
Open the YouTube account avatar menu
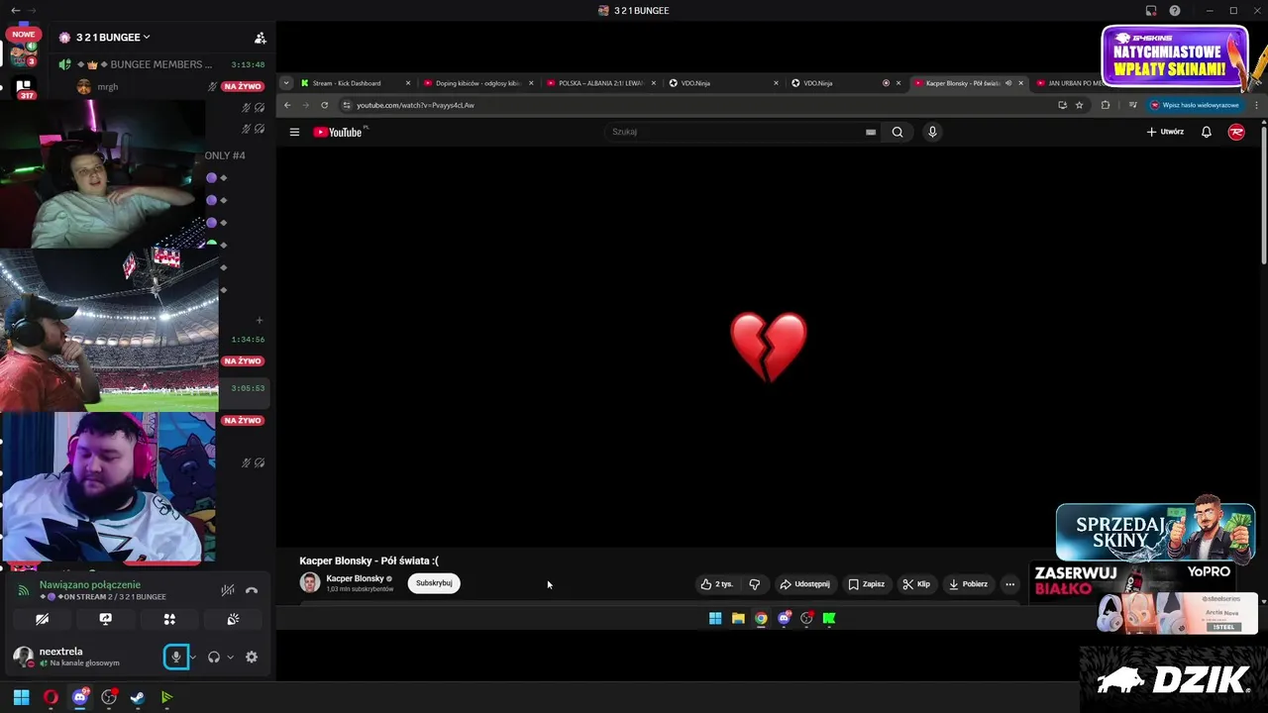[x=1236, y=132]
